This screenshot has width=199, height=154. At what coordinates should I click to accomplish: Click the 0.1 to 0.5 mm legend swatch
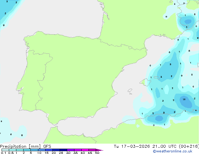coord(5,150)
